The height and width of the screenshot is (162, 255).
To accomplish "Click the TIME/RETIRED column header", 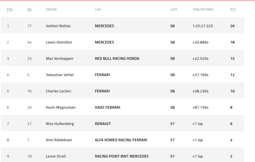I will pyautogui.click(x=203, y=9).
